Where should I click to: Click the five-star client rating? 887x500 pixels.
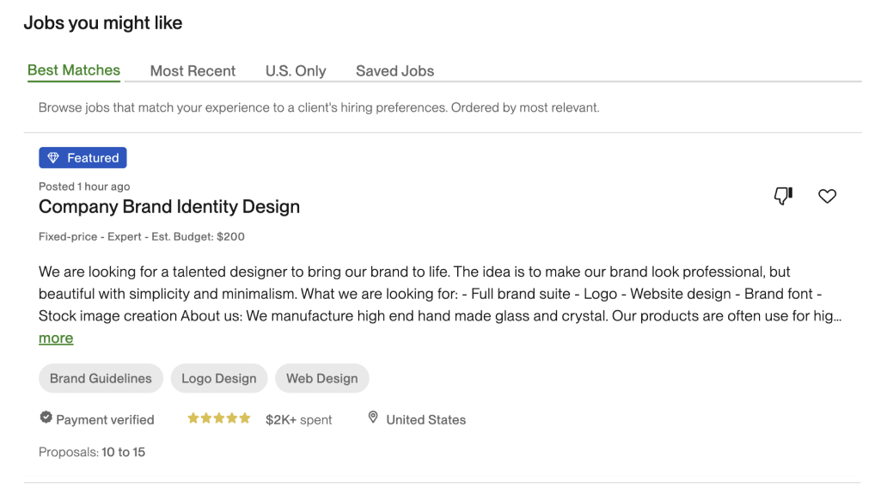pyautogui.click(x=219, y=419)
